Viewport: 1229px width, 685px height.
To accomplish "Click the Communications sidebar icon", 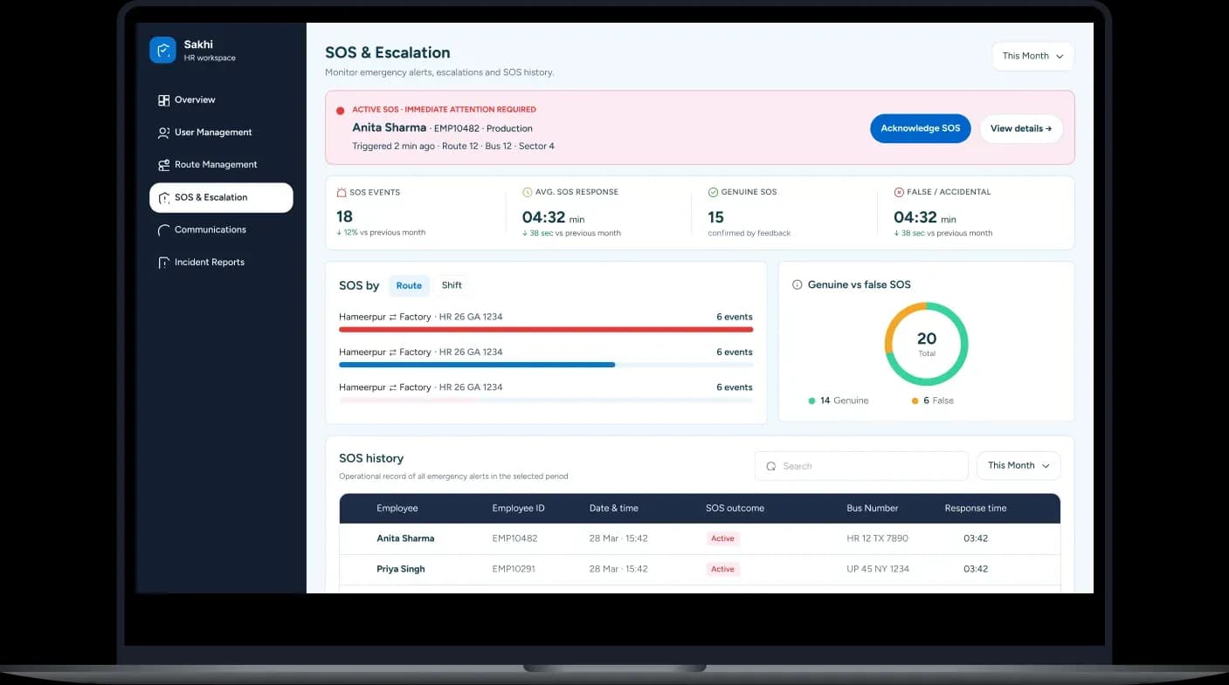I will [163, 230].
